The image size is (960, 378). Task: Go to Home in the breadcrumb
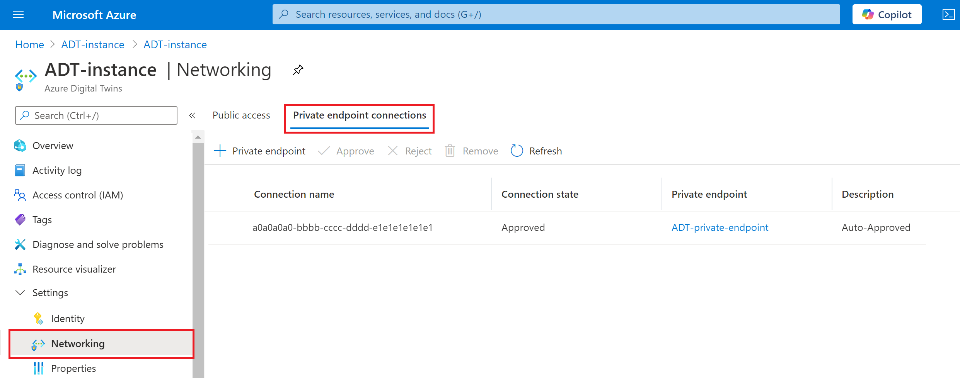(30, 45)
